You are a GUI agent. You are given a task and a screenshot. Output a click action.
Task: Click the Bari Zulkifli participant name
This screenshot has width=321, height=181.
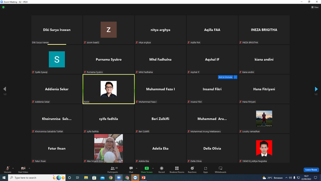click(x=160, y=119)
